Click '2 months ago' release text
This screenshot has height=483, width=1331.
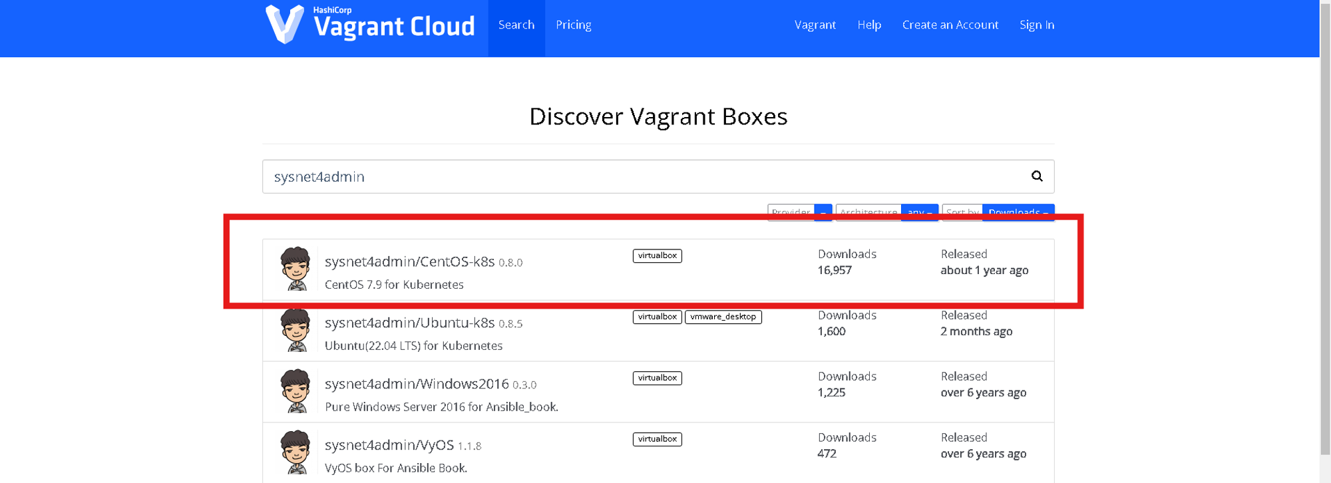(x=976, y=331)
